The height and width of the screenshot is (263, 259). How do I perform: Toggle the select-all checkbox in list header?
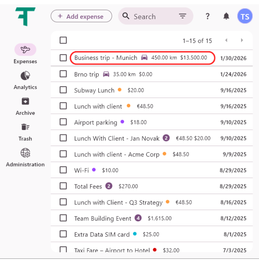(63, 40)
